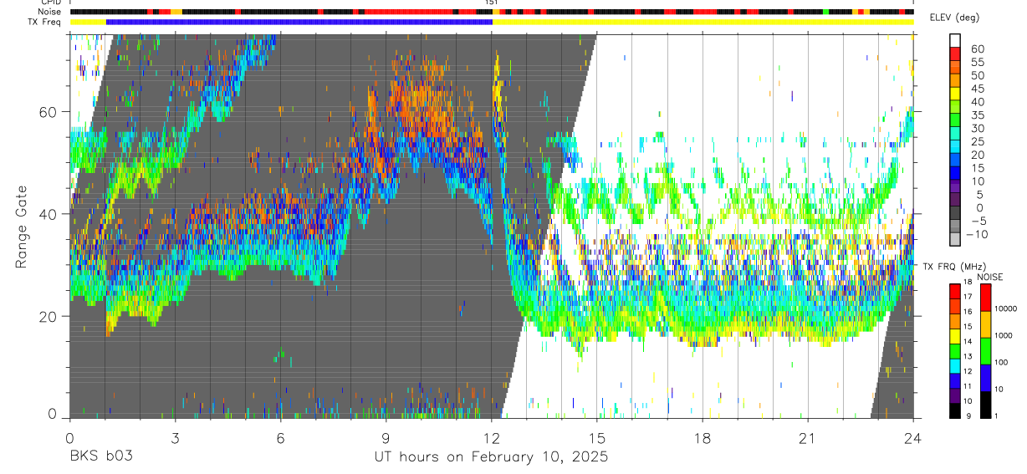The width and height of the screenshot is (1027, 474).
Task: Click the x-axis tick label '18' under the plot
Action: coord(702,438)
